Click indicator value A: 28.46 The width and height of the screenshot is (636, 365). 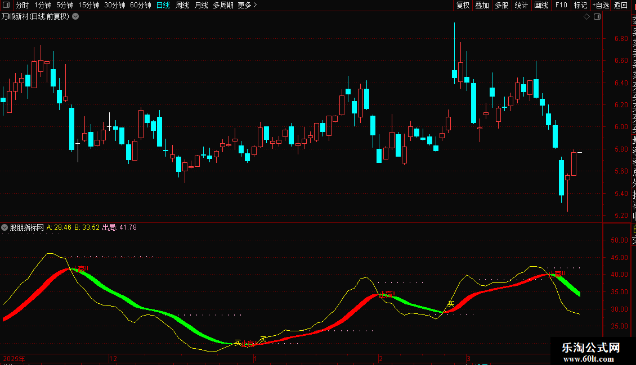pos(59,227)
